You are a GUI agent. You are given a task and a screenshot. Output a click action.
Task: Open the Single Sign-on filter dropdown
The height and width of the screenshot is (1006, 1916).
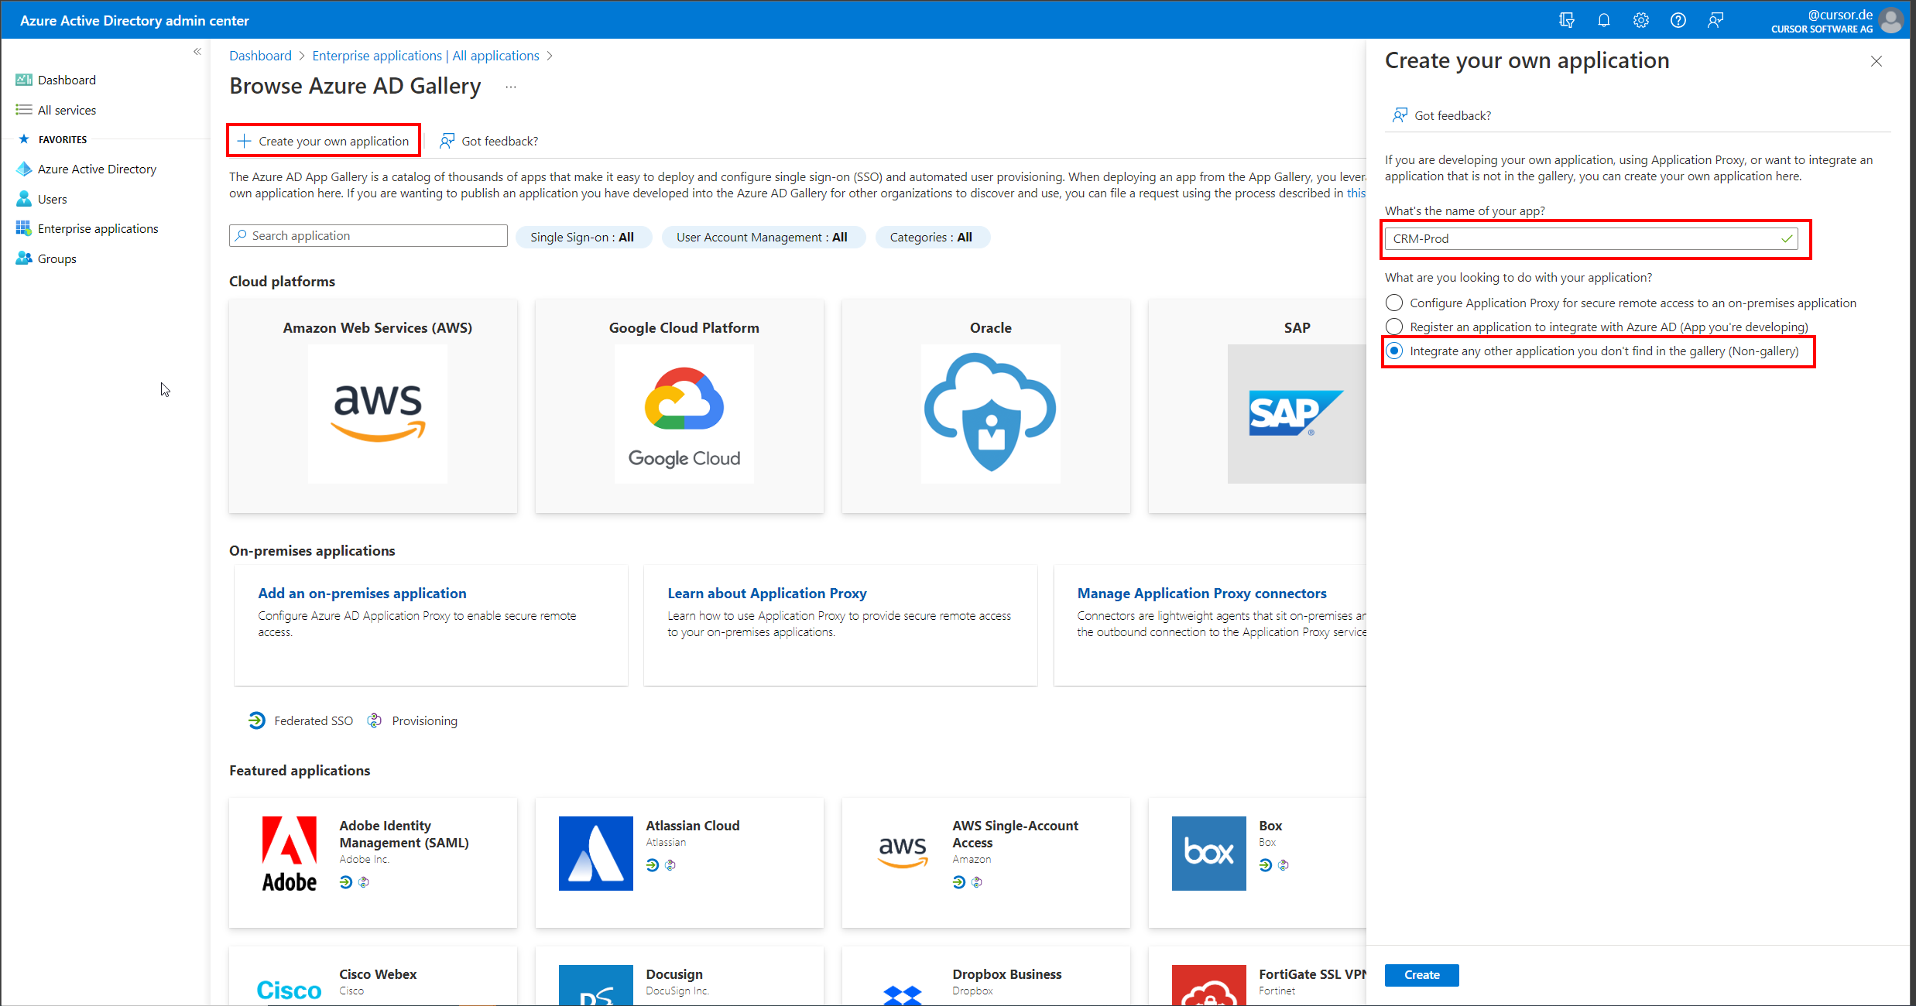tap(584, 237)
